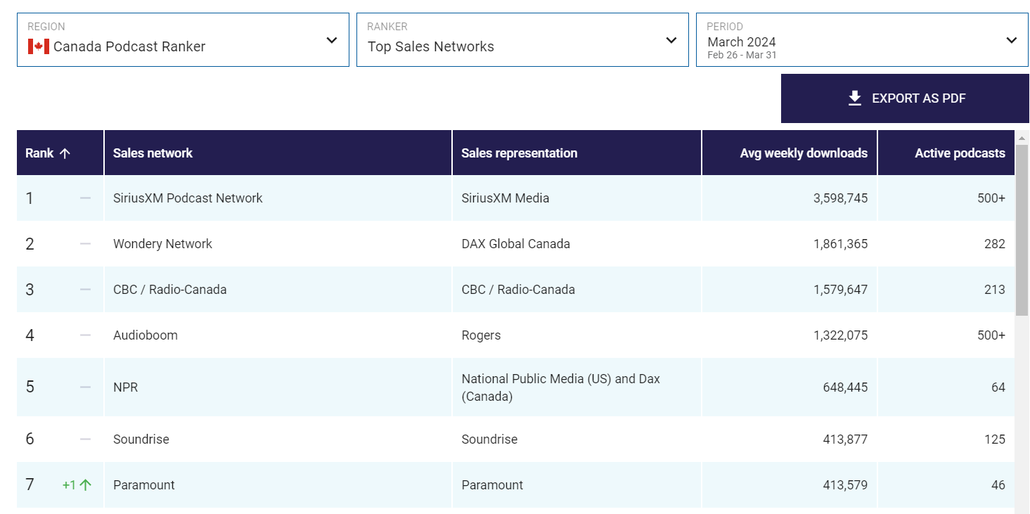Click the Canada flag icon
This screenshot has height=514, width=1030.
[x=38, y=46]
